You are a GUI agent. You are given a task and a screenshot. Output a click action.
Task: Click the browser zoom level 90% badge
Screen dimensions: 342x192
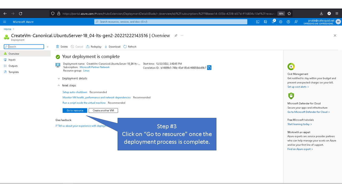click(281, 14)
